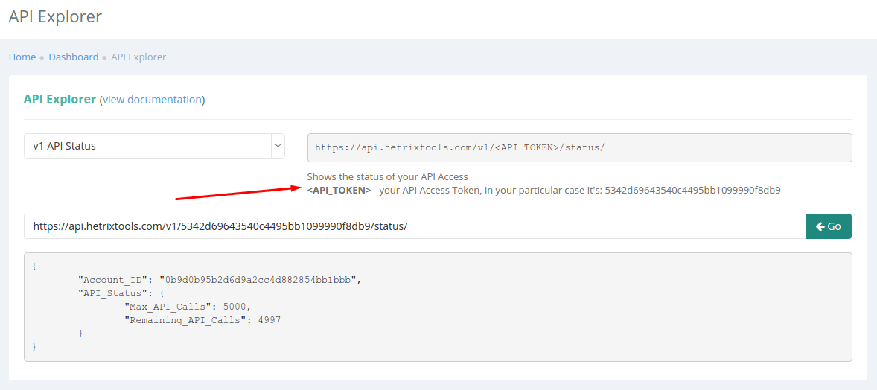Open the chevron of the v1 API Status selector

point(278,146)
